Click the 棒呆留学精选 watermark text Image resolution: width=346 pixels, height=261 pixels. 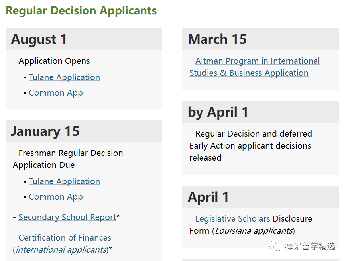pos(311,246)
